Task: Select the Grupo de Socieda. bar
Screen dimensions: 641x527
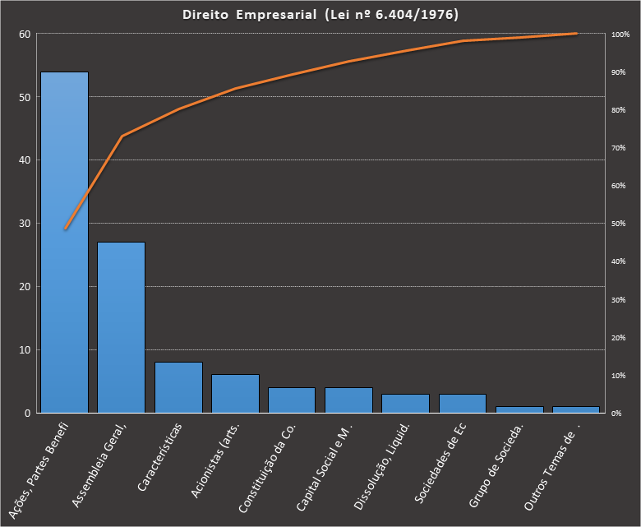Action: 519,409
